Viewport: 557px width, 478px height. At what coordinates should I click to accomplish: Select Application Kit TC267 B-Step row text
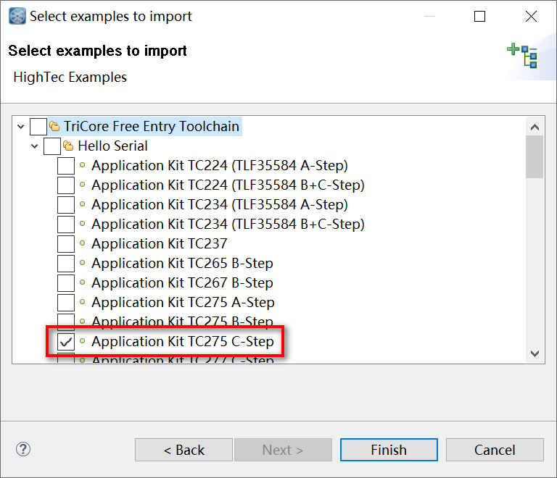182,282
